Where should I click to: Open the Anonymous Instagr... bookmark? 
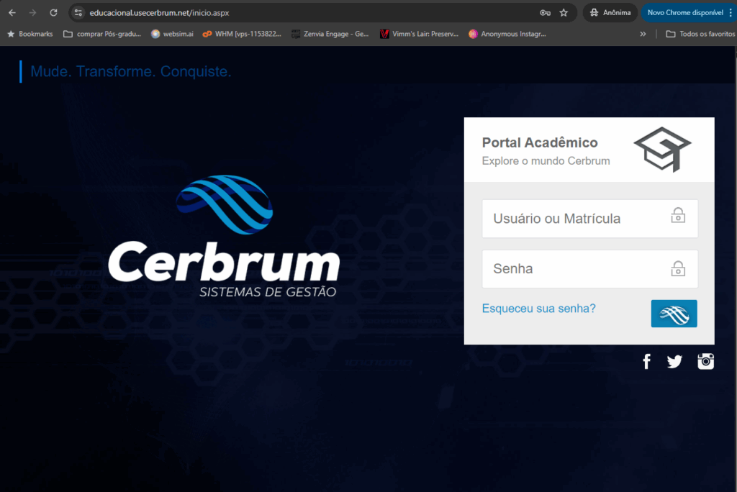point(507,34)
